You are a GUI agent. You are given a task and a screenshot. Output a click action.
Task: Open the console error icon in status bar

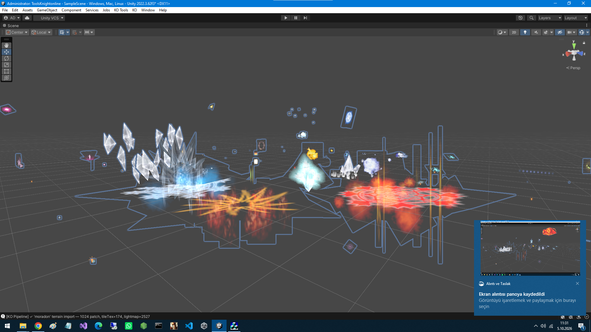tap(3, 316)
